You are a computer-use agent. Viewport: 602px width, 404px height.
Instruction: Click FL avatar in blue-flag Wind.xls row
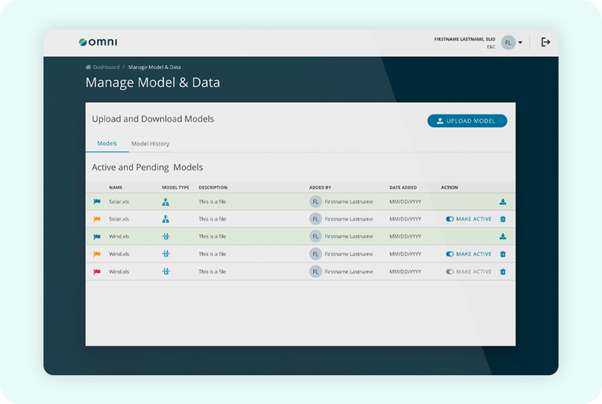(x=315, y=237)
